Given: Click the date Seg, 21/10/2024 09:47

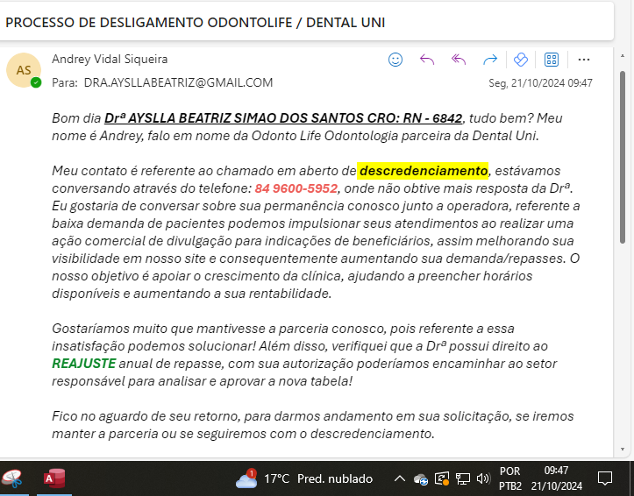Looking at the screenshot, I should (x=540, y=82).
